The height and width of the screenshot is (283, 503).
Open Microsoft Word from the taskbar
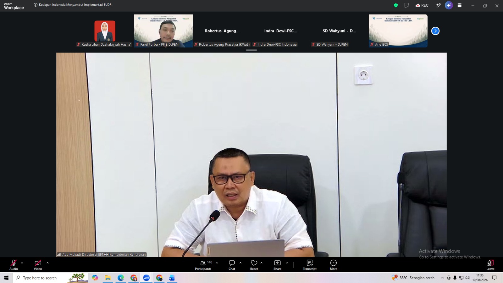172,278
